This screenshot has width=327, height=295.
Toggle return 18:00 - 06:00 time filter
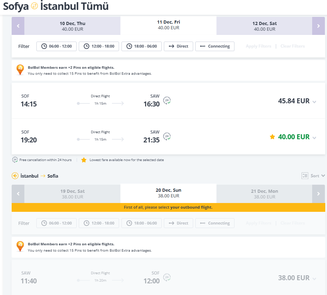click(142, 223)
